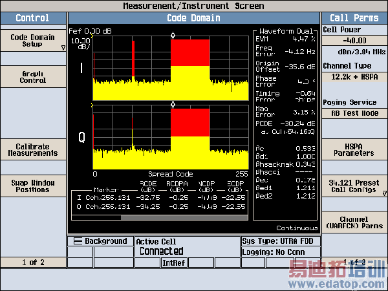Click the IntRef status indicator

click(x=174, y=263)
